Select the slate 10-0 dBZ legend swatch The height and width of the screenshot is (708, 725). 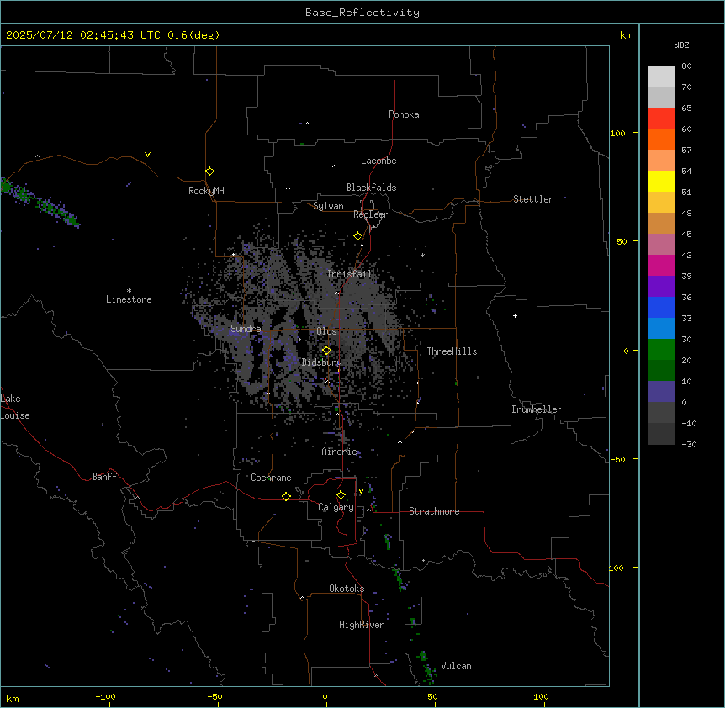661,392
